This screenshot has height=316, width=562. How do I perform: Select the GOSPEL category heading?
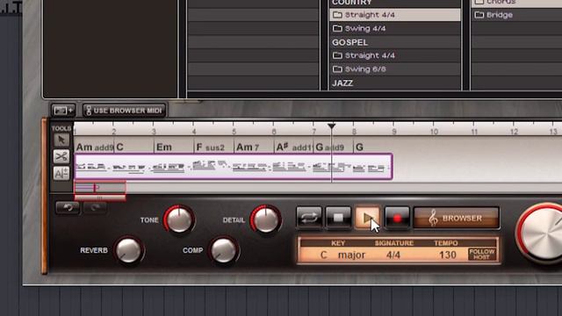tap(349, 42)
